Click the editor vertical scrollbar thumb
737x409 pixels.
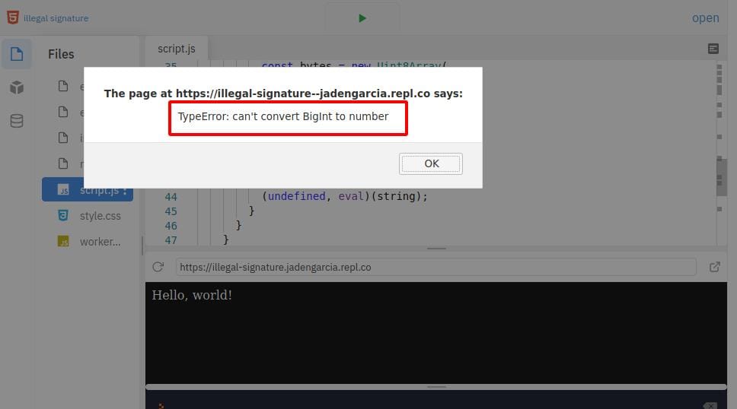point(721,177)
